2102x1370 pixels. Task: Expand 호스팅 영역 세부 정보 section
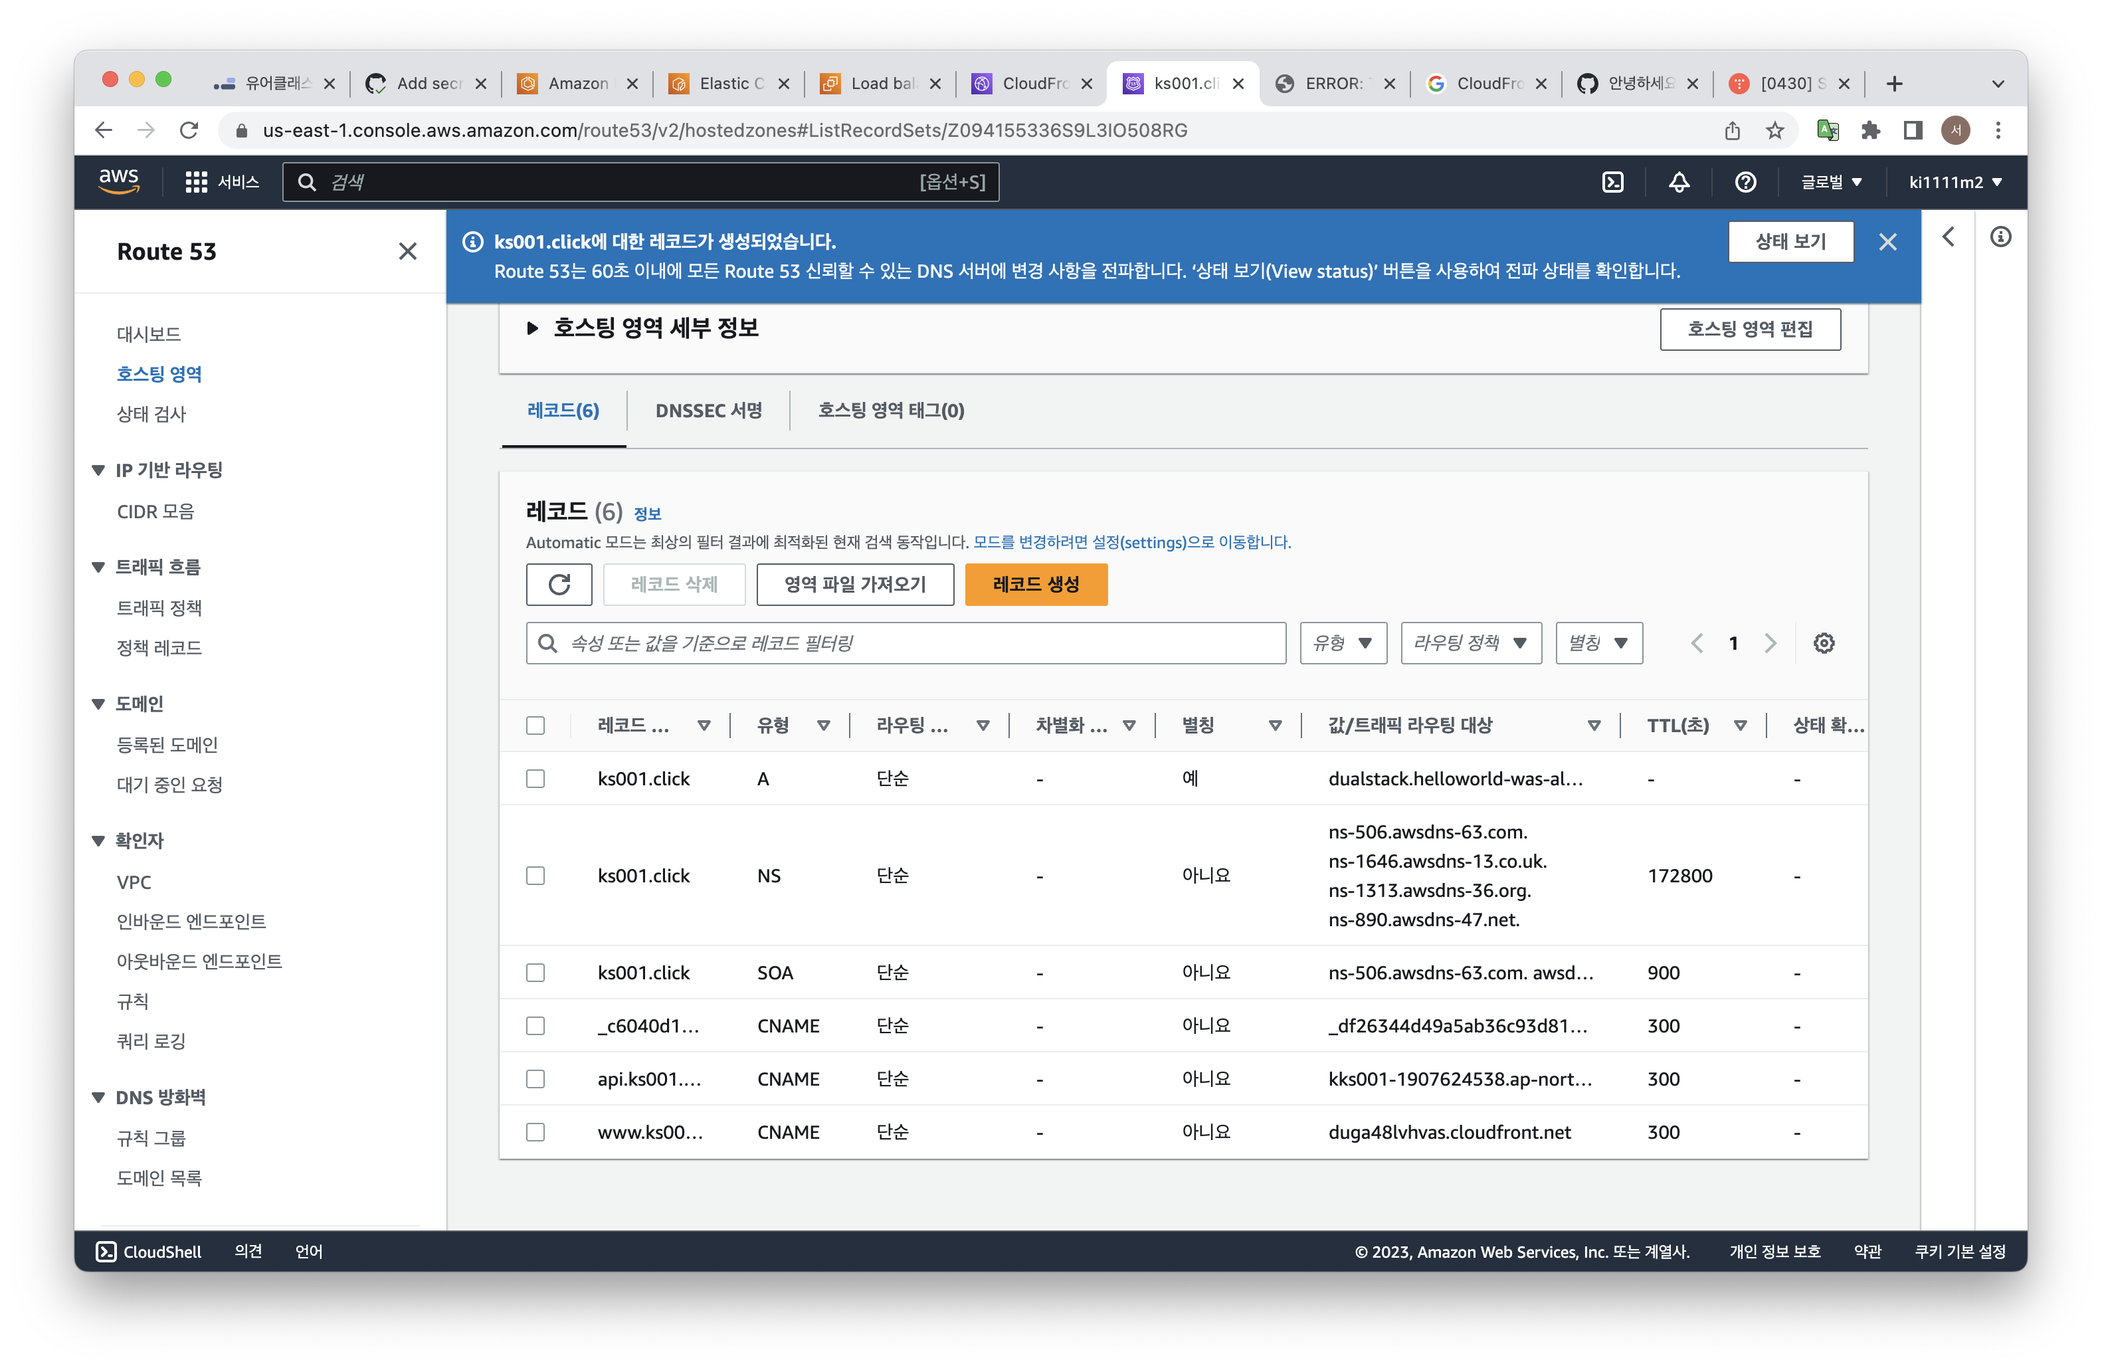533,329
